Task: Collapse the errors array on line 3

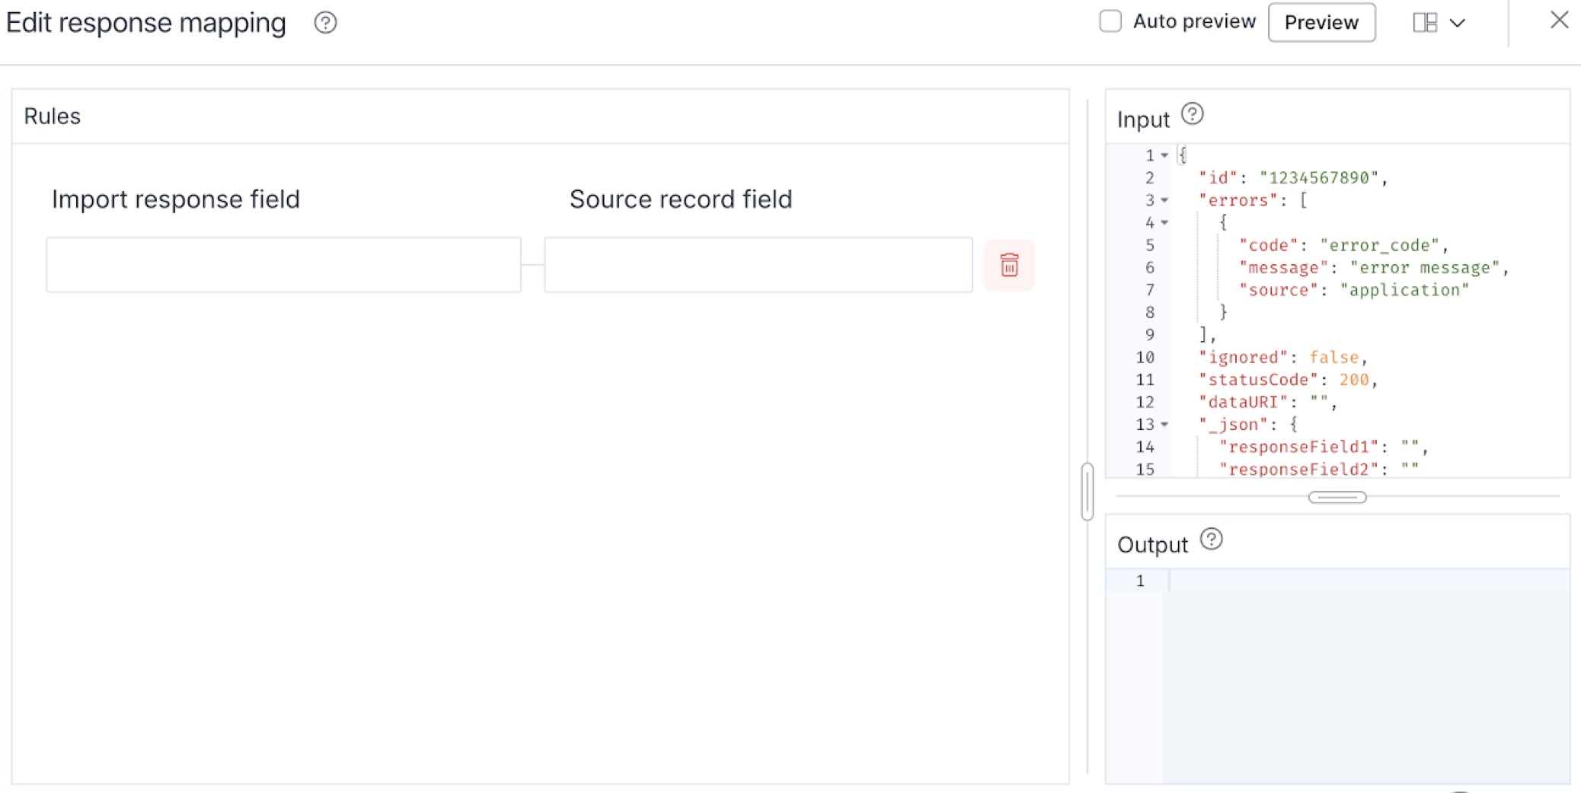Action: point(1164,201)
